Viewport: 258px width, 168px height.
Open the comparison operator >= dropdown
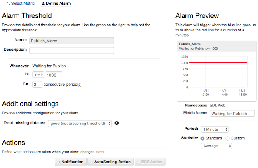click(38, 75)
